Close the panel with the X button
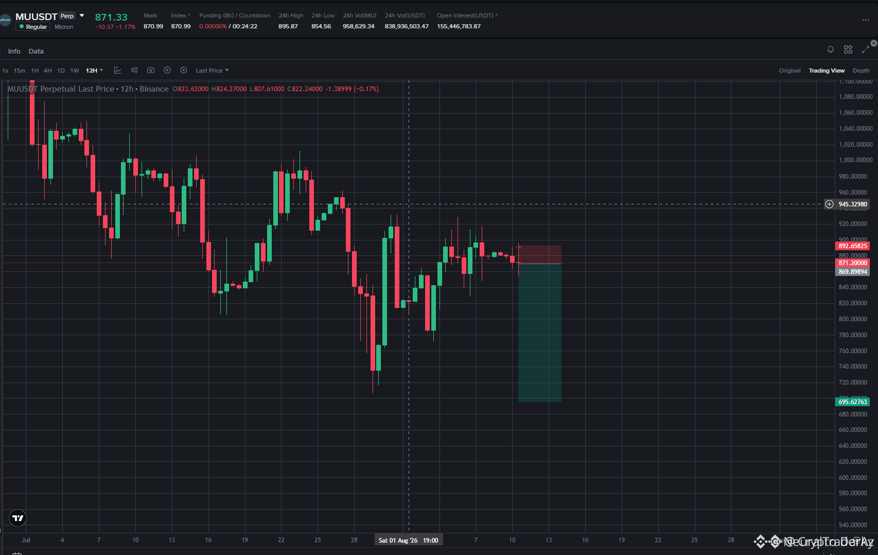878x555 pixels. (874, 43)
